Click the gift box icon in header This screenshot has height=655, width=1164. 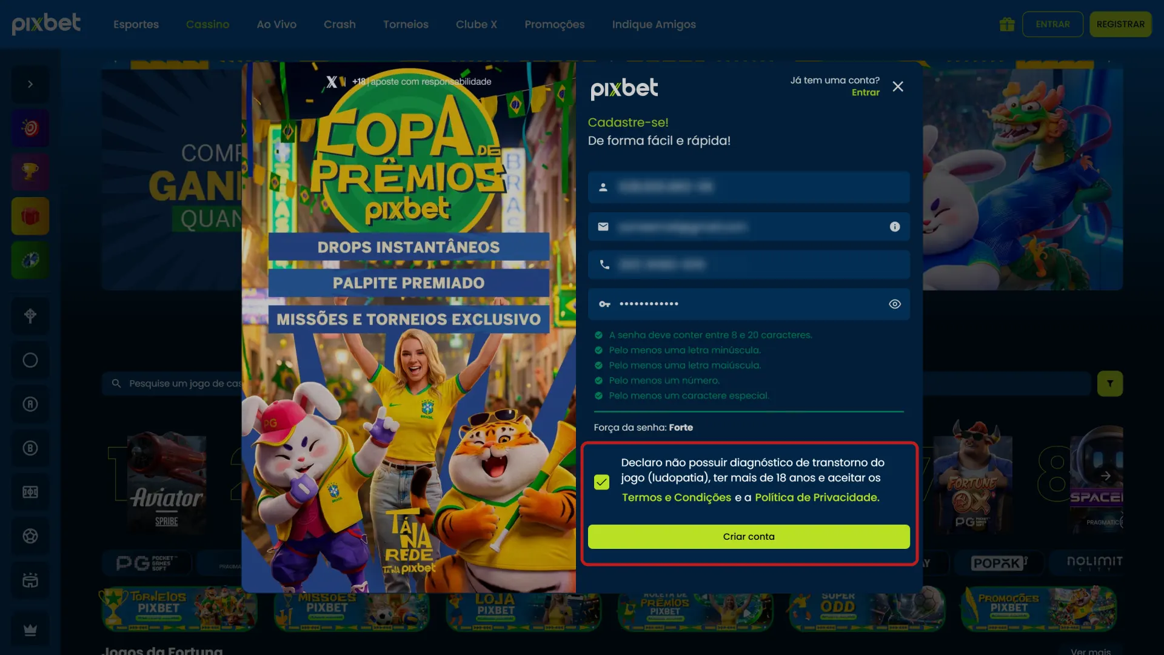coord(1007,24)
